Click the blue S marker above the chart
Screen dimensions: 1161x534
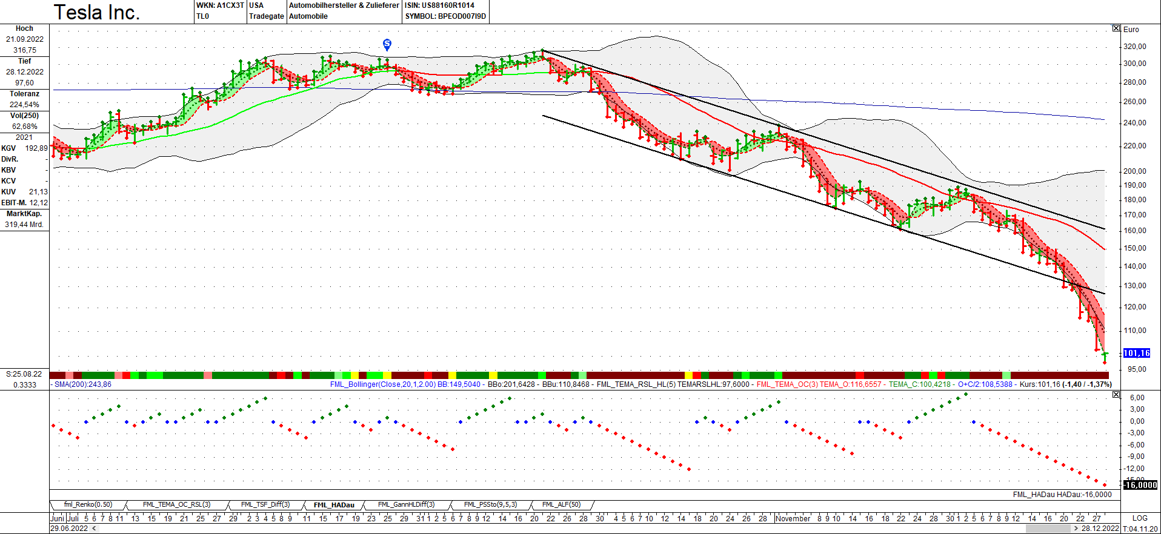[387, 44]
